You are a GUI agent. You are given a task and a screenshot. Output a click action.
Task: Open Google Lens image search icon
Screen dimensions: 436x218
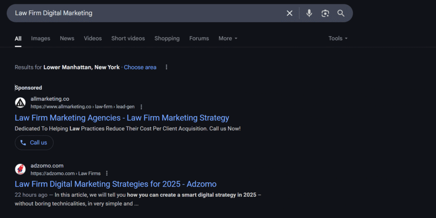325,13
